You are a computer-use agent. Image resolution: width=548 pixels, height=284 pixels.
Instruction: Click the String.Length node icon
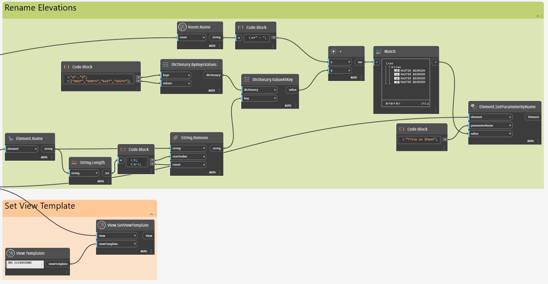(74, 162)
